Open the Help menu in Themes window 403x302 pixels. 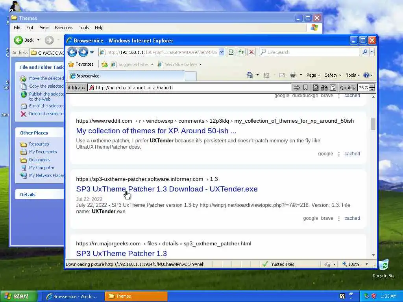pos(99,28)
